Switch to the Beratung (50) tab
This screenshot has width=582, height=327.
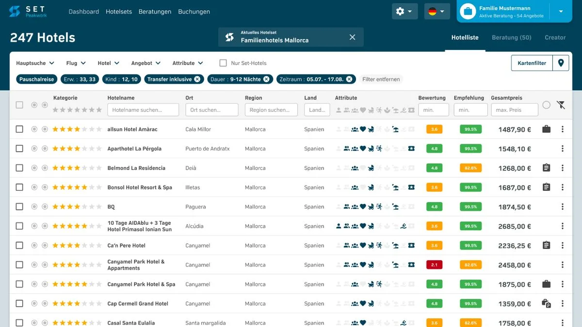tap(512, 37)
